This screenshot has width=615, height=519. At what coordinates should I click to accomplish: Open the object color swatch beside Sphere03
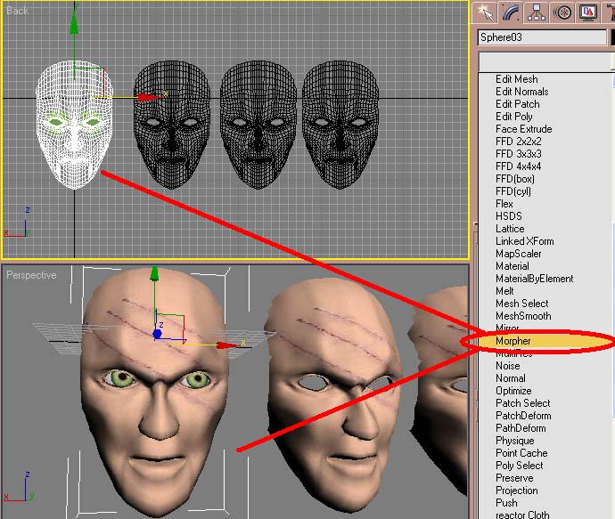point(611,37)
